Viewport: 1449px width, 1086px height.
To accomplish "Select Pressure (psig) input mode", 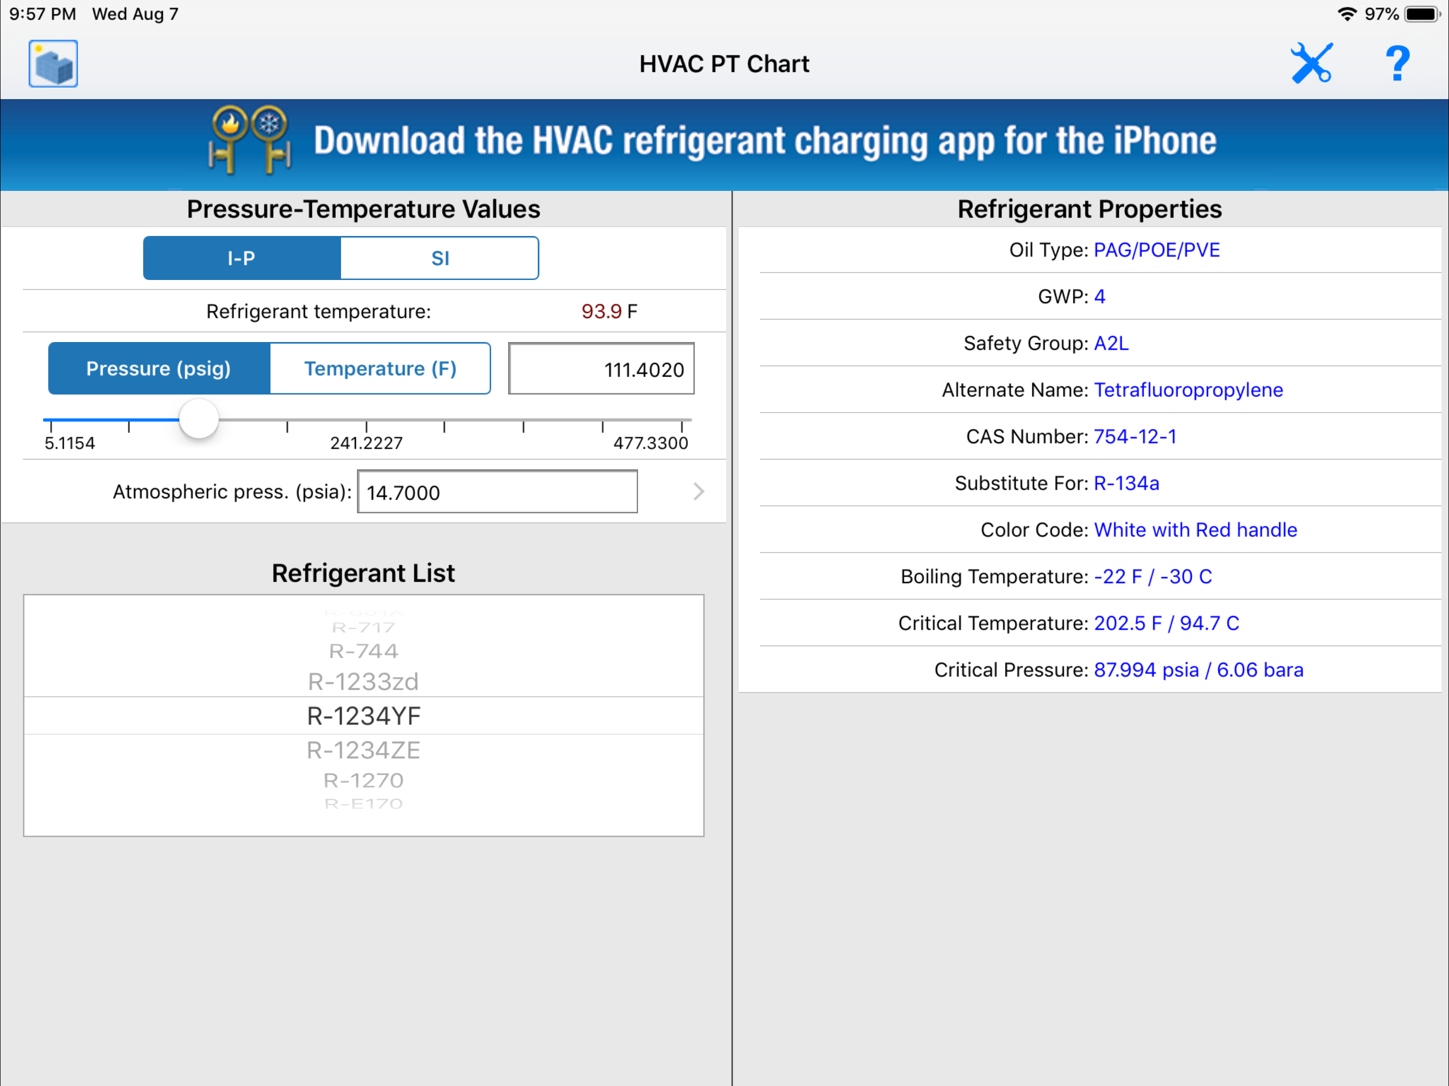I will point(159,368).
